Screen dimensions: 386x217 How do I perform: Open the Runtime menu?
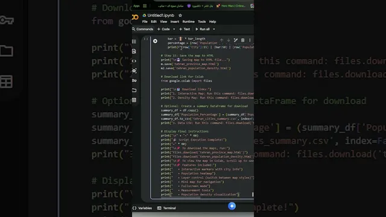click(x=189, y=22)
